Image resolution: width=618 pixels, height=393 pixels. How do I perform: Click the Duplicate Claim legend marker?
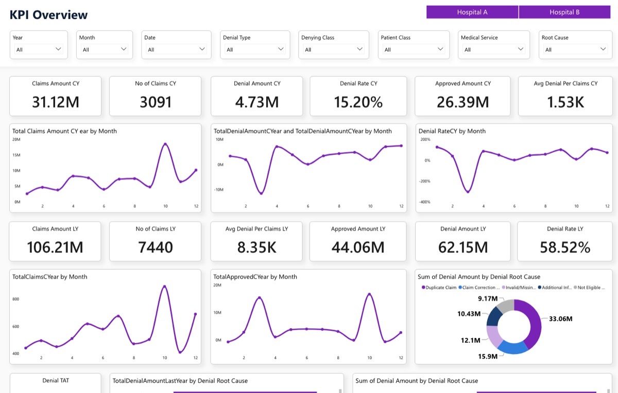tap(423, 288)
